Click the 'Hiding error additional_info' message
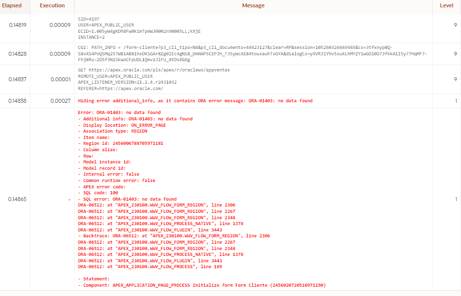This screenshot has height=296, width=461. point(195,101)
